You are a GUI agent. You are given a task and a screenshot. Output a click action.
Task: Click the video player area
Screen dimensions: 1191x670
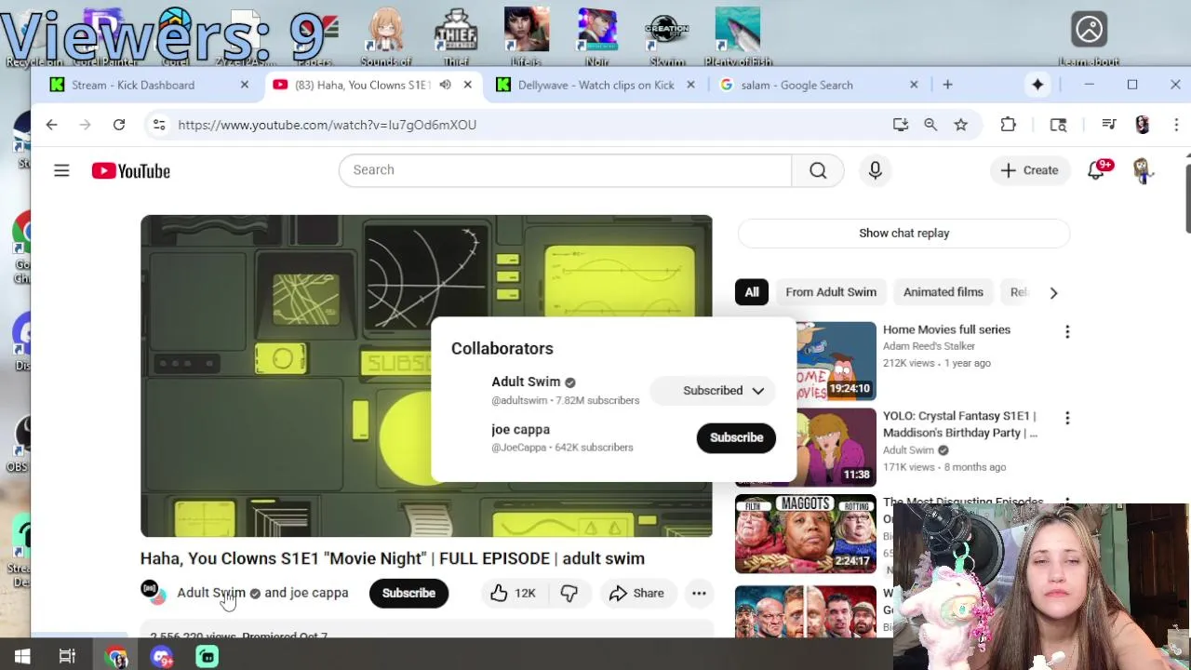[x=426, y=376]
